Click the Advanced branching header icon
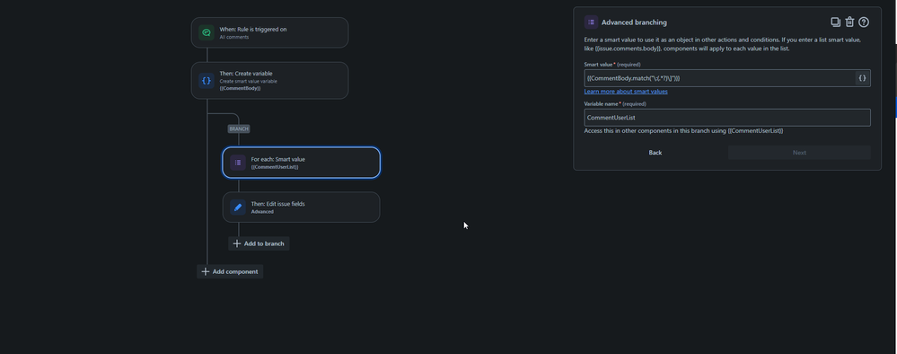Screen dimensions: 897x354 point(591,22)
